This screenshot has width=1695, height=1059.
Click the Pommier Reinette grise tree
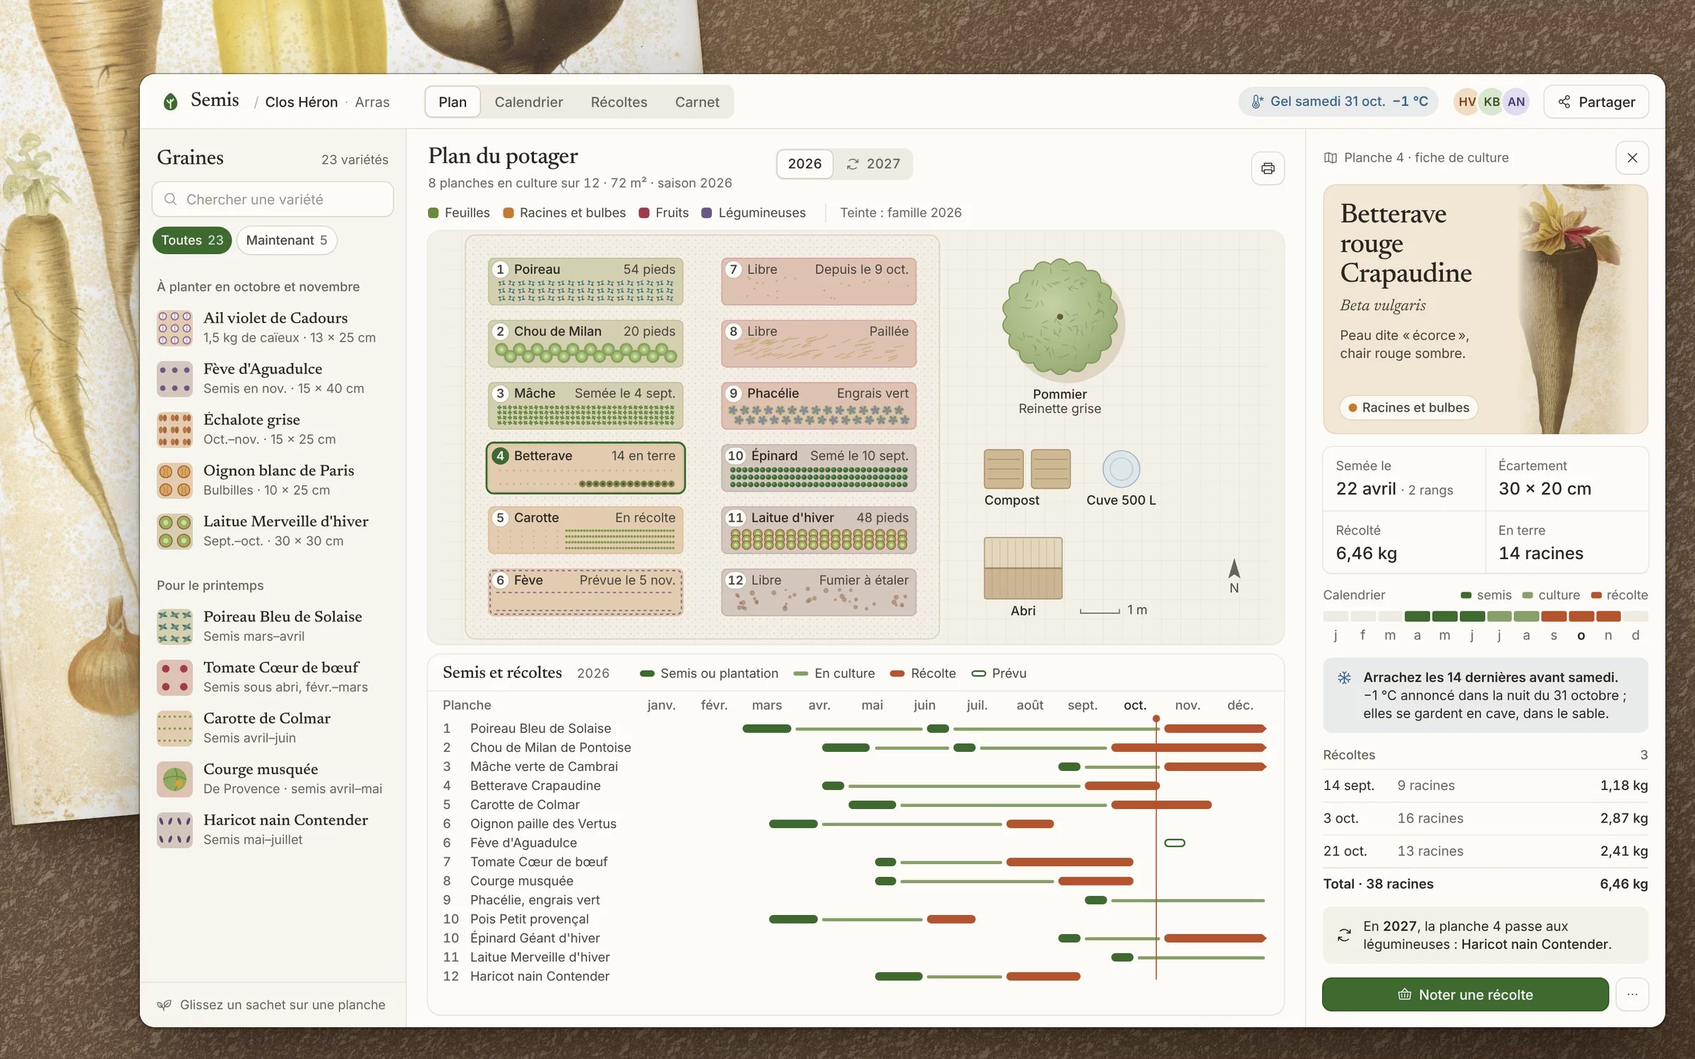1059,318
